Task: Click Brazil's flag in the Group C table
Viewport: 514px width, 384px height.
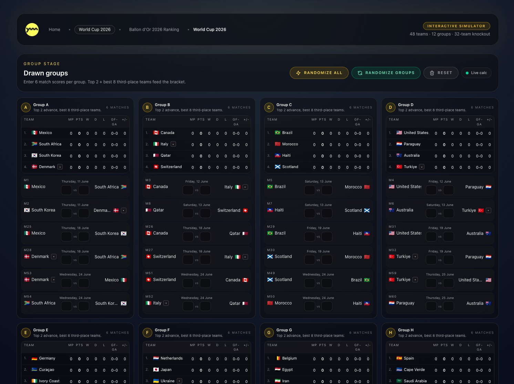Action: pyautogui.click(x=278, y=132)
